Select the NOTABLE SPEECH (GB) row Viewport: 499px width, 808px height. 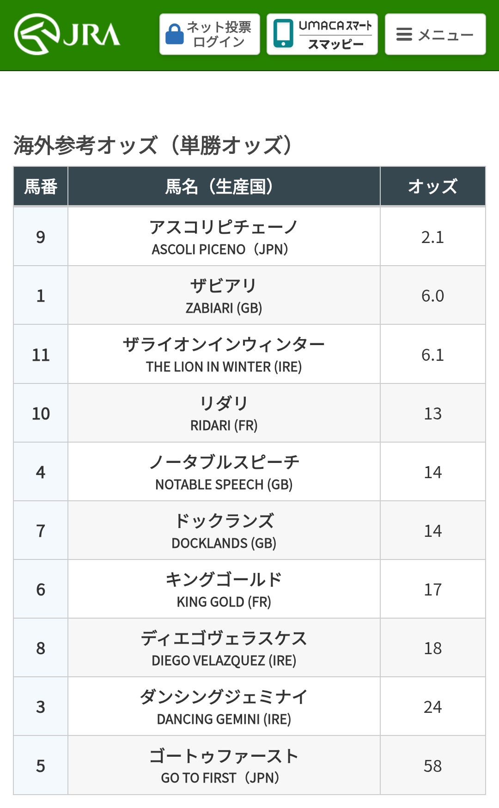[x=224, y=472]
